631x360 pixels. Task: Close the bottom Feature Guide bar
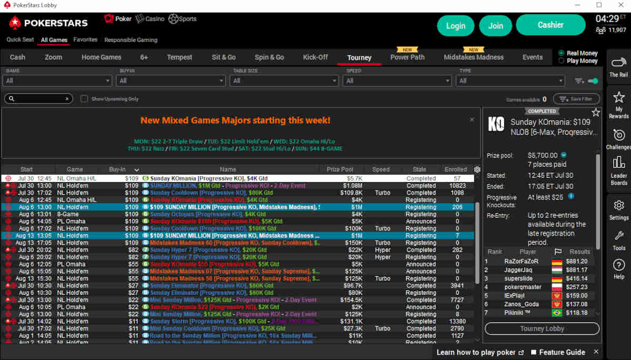(596, 352)
